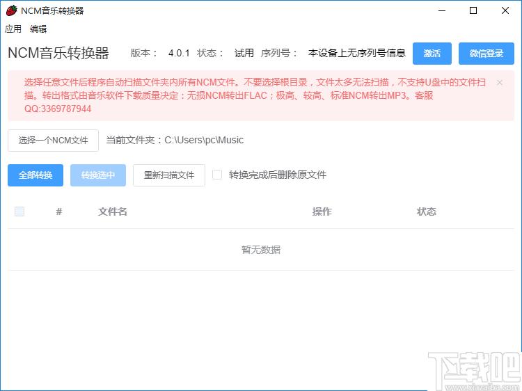The image size is (522, 391).
Task: Enable 转换完成后删除原文件 checkbox
Action: tap(217, 175)
